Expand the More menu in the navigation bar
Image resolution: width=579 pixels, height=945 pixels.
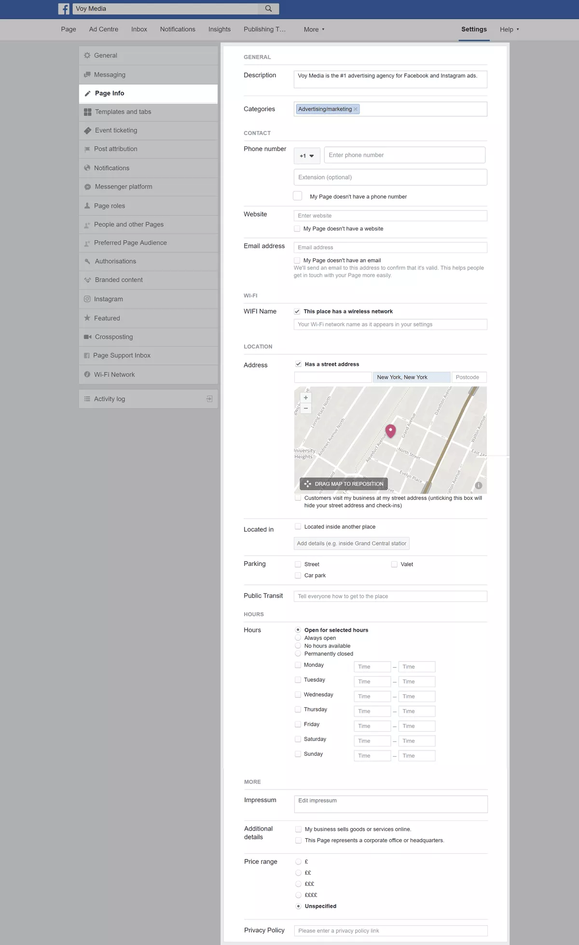click(314, 29)
